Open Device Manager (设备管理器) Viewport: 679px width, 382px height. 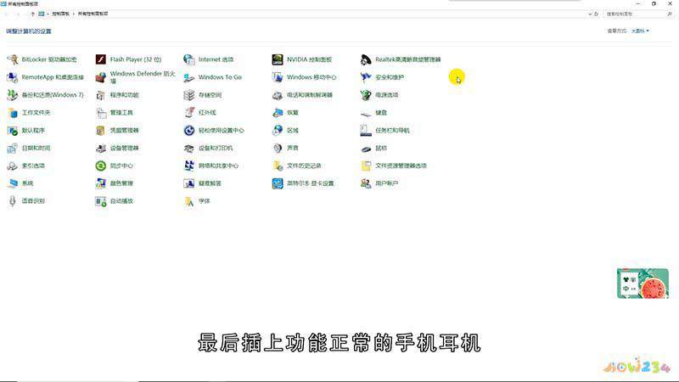click(117, 148)
